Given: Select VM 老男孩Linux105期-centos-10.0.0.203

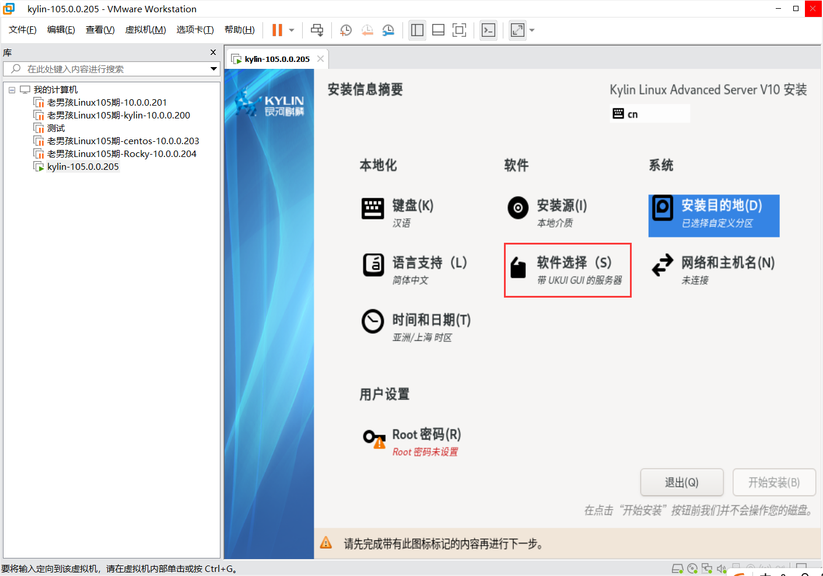Looking at the screenshot, I should (123, 141).
